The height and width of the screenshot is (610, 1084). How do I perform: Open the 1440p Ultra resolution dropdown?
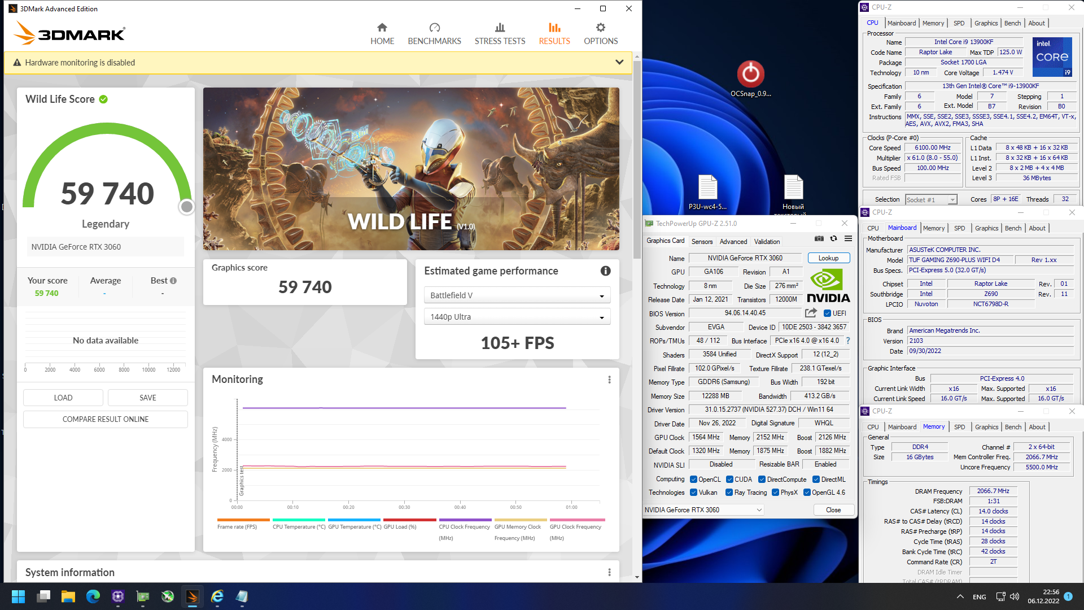517,317
